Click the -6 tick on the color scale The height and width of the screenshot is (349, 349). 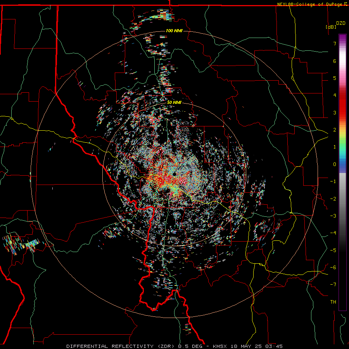coord(333,268)
